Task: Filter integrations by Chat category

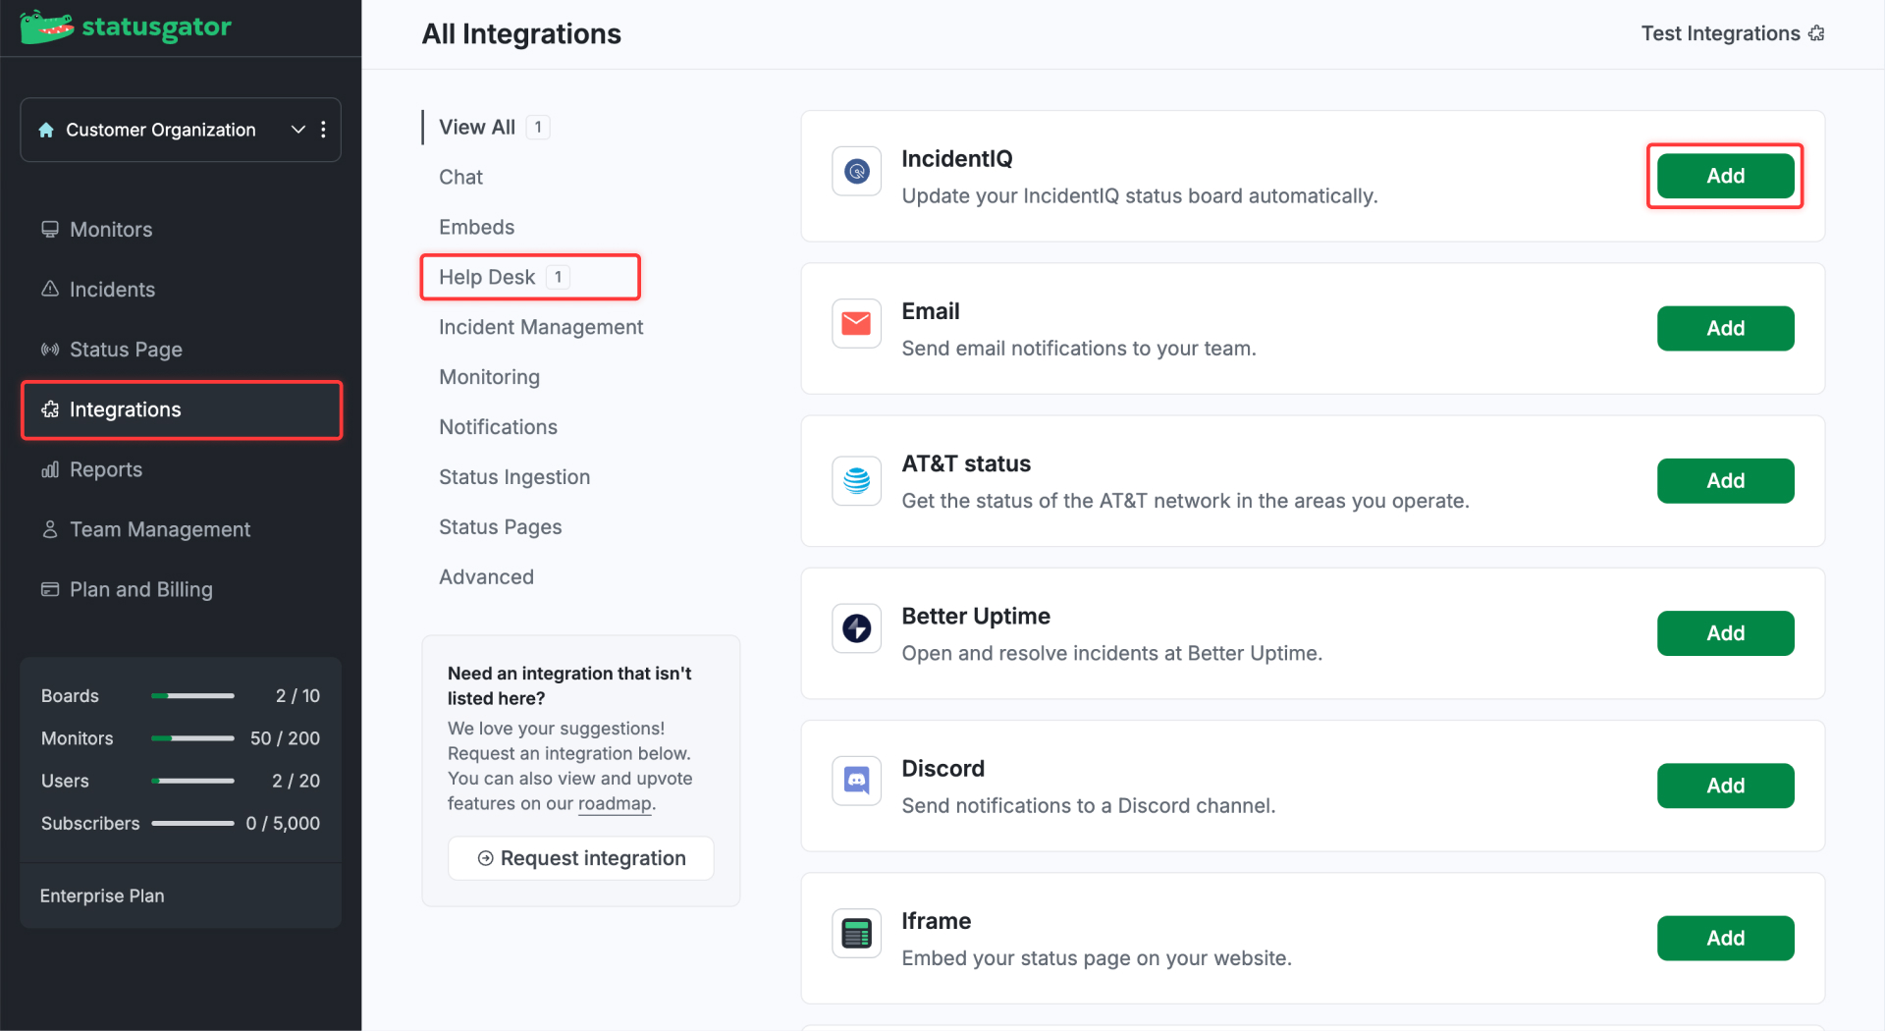Action: coord(460,177)
